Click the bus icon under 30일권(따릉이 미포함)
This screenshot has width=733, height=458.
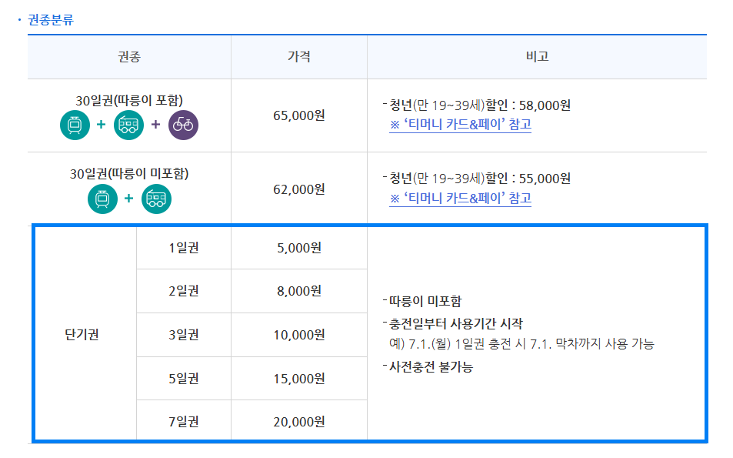(x=156, y=199)
